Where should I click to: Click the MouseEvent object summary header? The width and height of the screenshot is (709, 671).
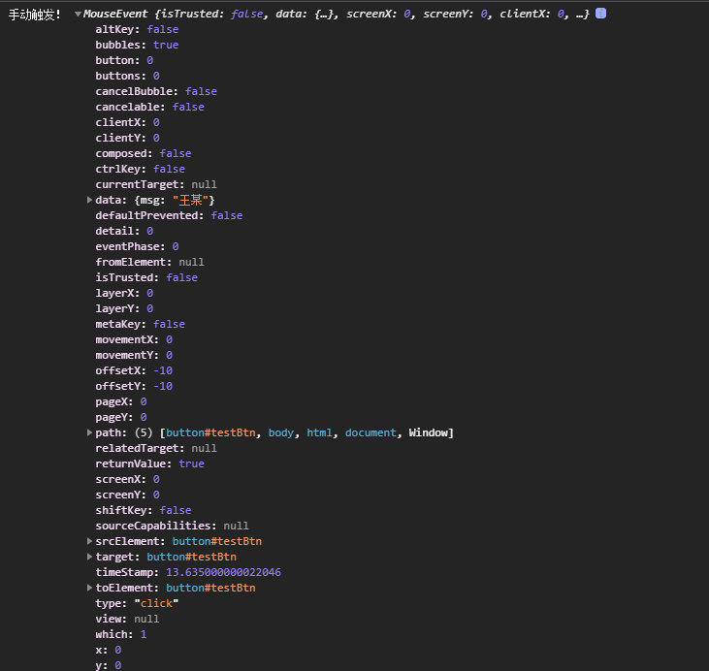336,14
